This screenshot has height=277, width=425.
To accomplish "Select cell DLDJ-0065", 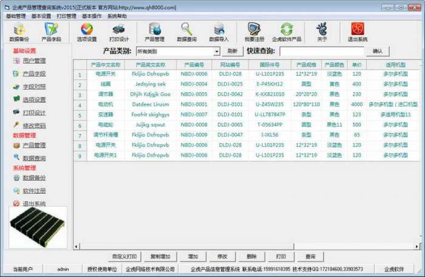I will (230, 125).
